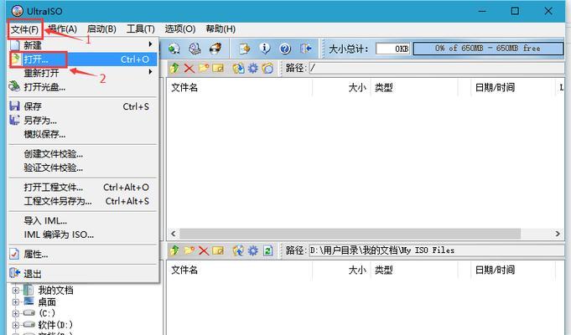
Task: Open the 工具(T) menu
Action: coord(141,29)
